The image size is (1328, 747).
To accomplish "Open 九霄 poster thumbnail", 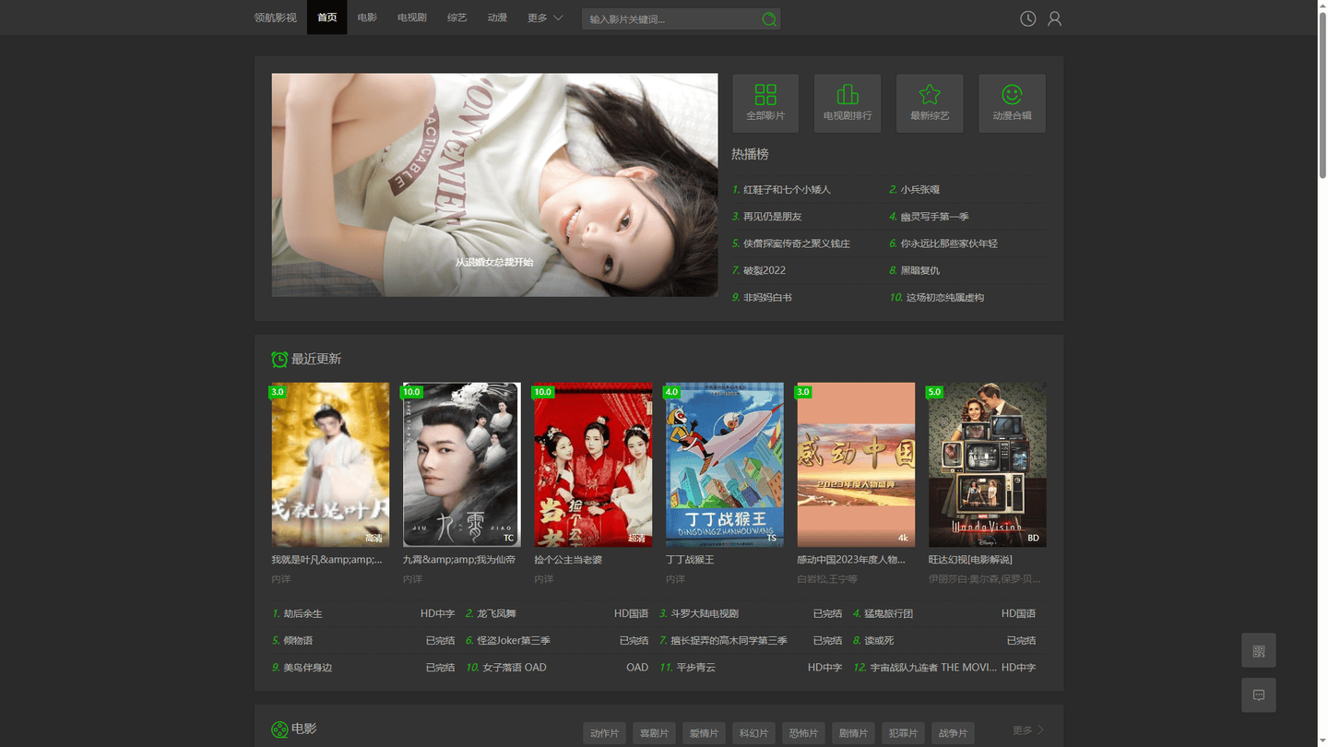I will point(462,465).
